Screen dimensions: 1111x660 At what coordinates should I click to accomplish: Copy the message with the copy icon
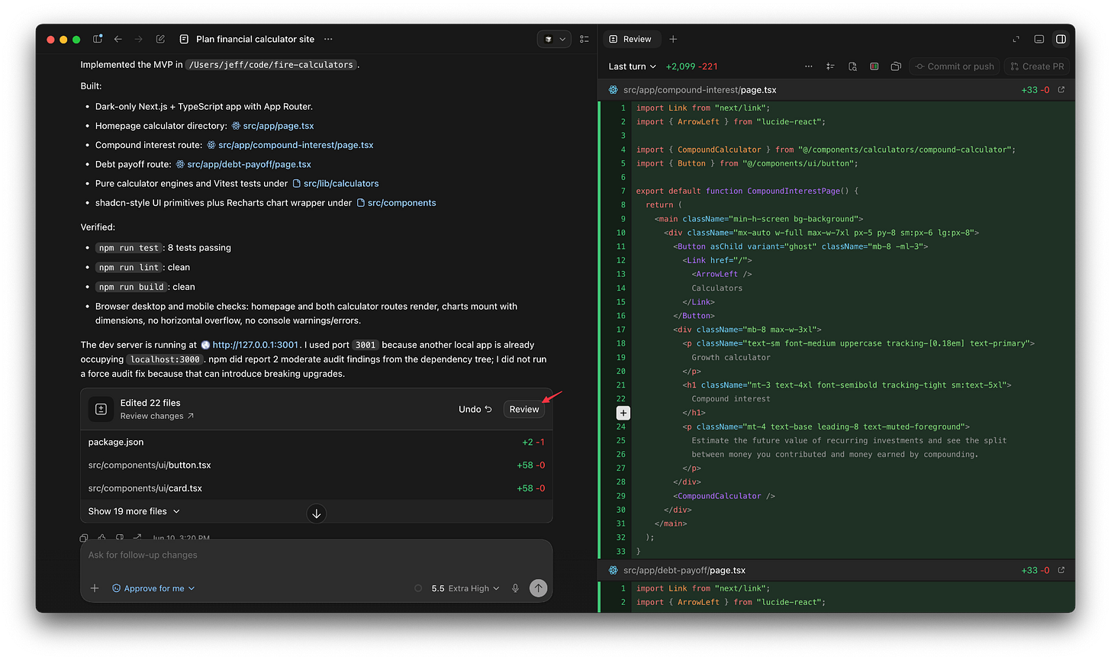tap(84, 538)
